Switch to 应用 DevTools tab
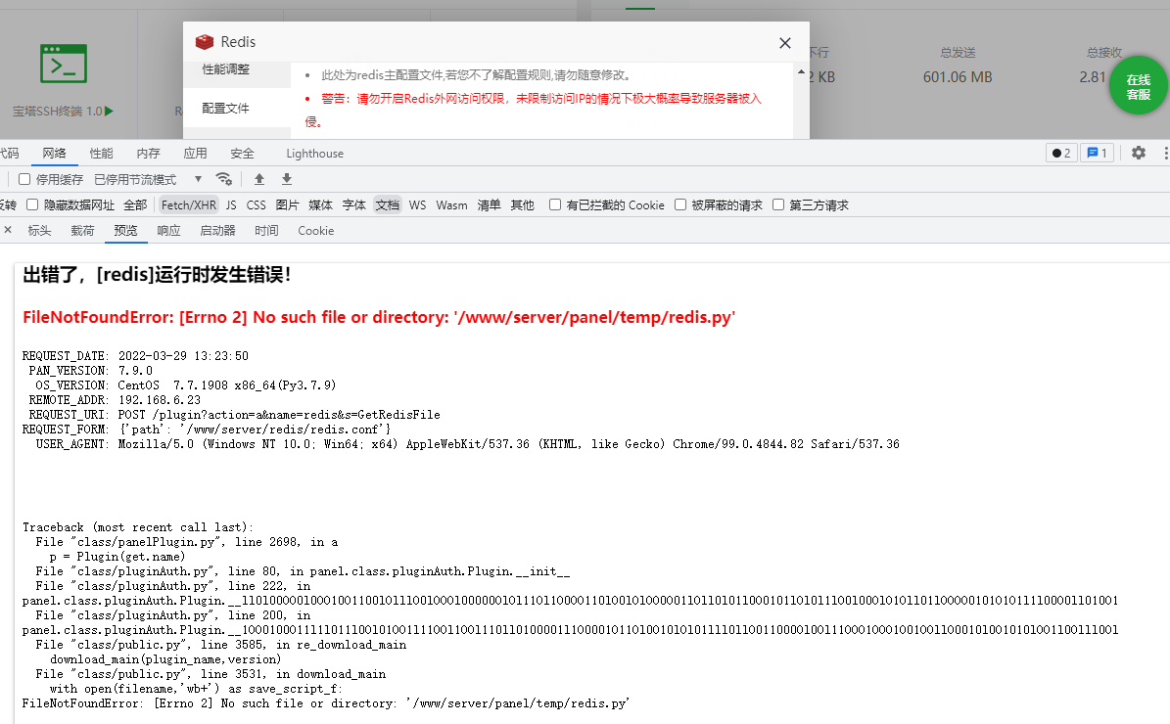The height and width of the screenshot is (724, 1170). click(195, 153)
